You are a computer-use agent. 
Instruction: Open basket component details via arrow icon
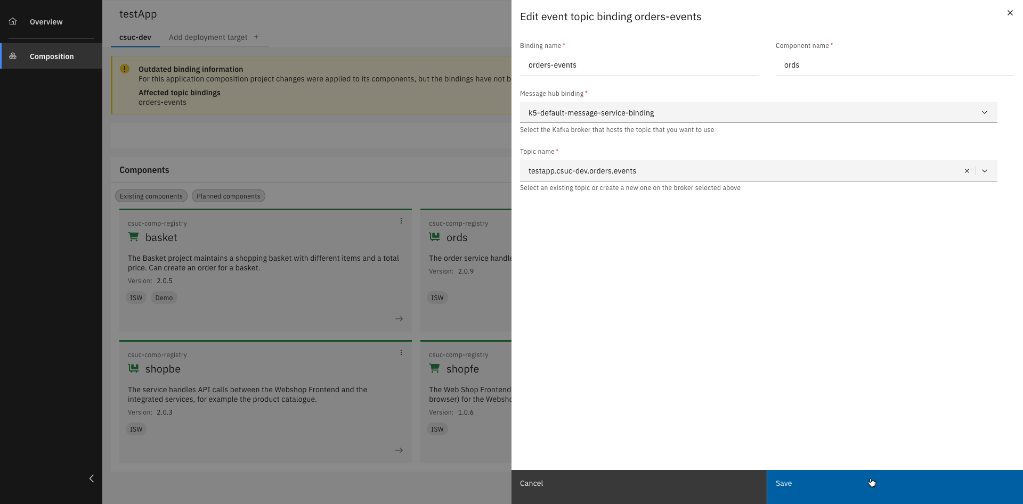[399, 319]
